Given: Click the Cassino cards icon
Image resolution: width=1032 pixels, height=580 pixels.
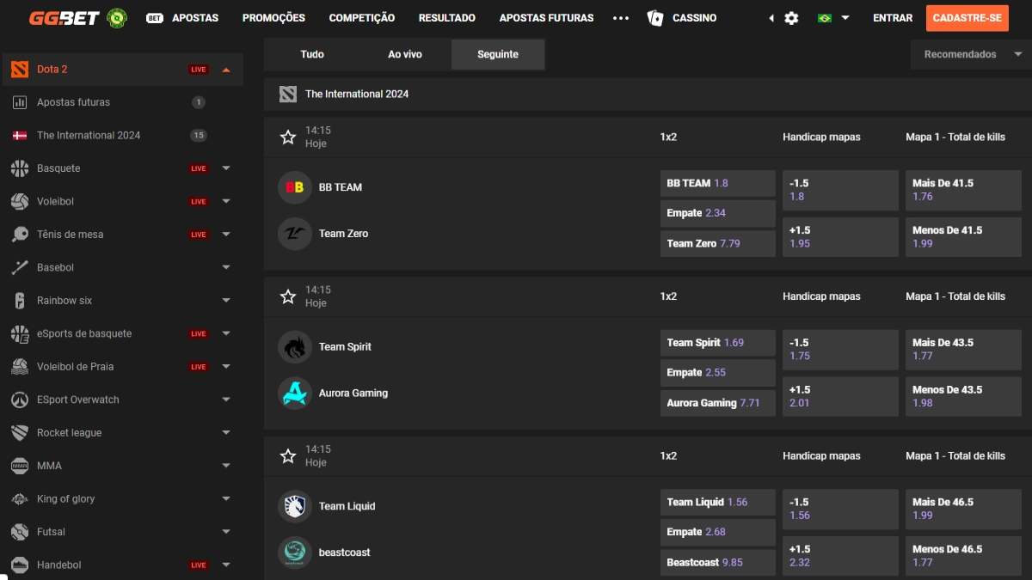Looking at the screenshot, I should tap(655, 18).
